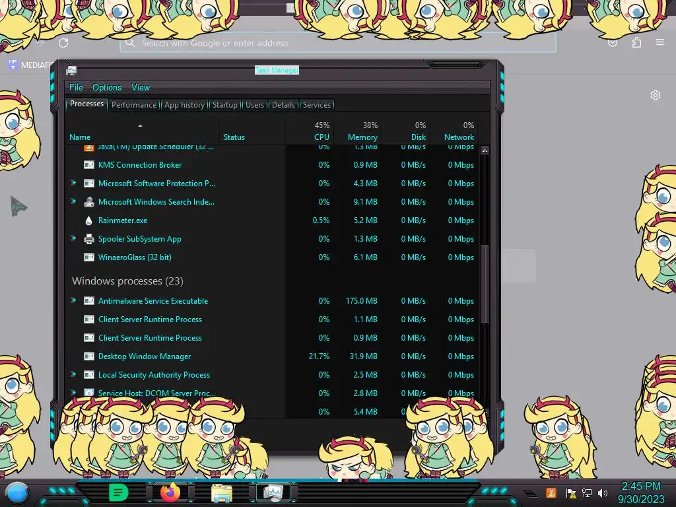Expand Microsoft Windows Search Indexer process
The height and width of the screenshot is (507, 676).
coord(73,201)
